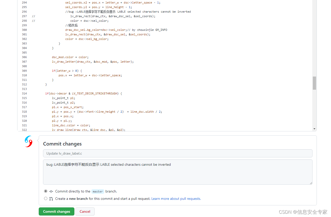
Task: Click the pull request icon next to new branch option
Action: click(x=51, y=199)
